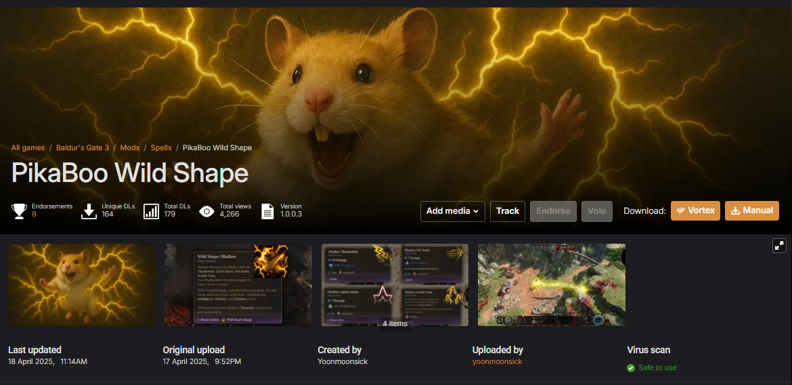The width and height of the screenshot is (792, 385).
Task: Click the Total views eye icon
Action: 206,211
